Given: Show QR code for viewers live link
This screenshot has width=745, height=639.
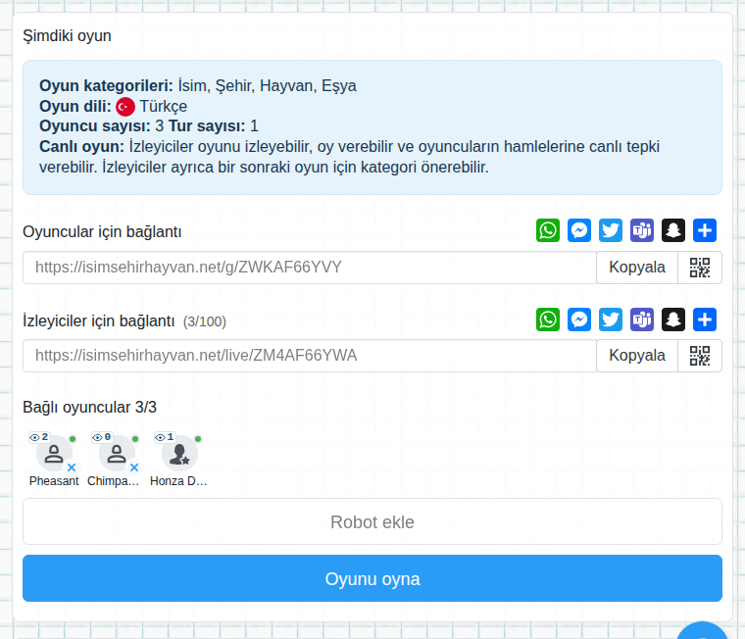Looking at the screenshot, I should point(700,356).
